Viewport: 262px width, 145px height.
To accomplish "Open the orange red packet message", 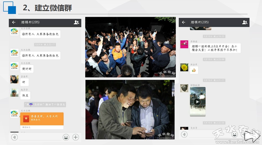I will (42, 119).
